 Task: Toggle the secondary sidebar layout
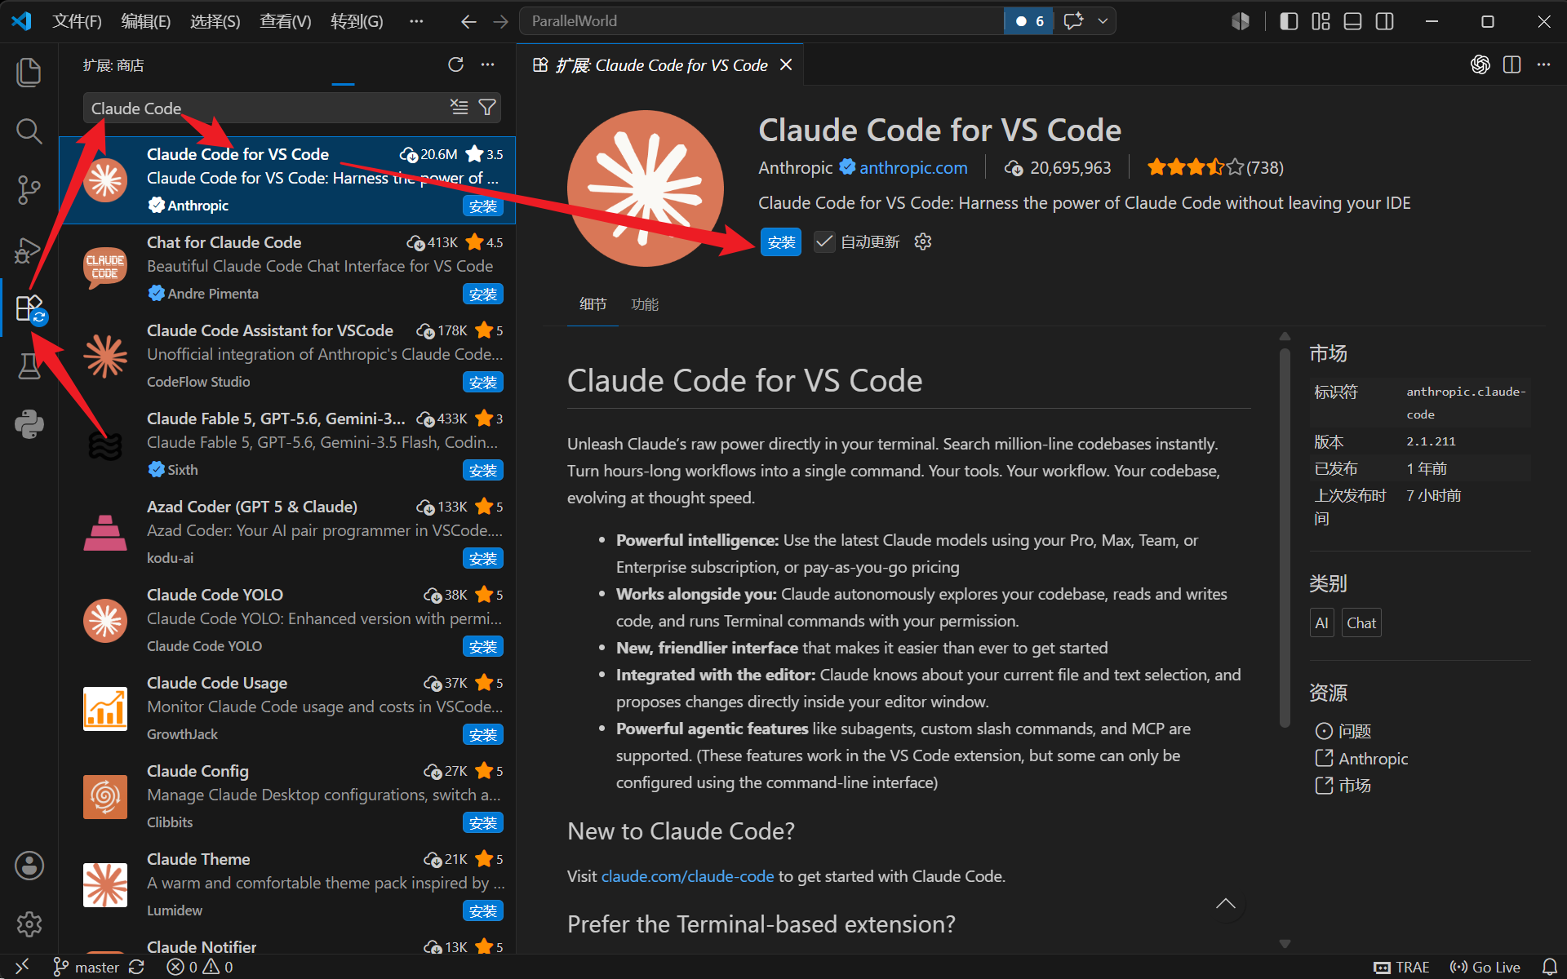click(1384, 21)
